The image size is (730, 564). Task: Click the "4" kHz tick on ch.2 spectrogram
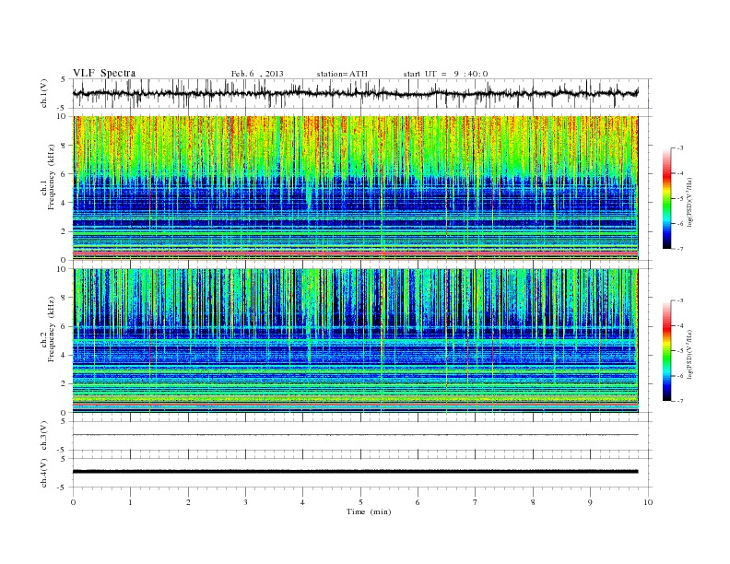tap(64, 355)
